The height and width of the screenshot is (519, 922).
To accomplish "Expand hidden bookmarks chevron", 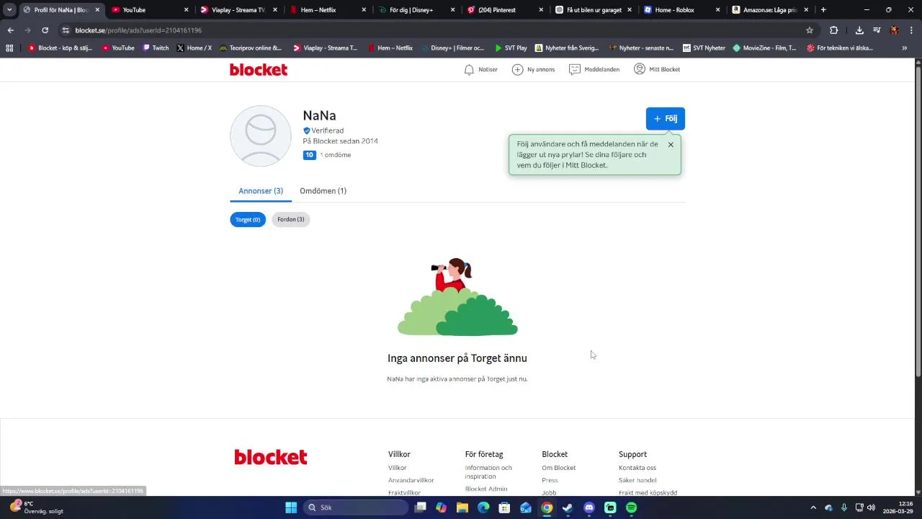I will [905, 48].
